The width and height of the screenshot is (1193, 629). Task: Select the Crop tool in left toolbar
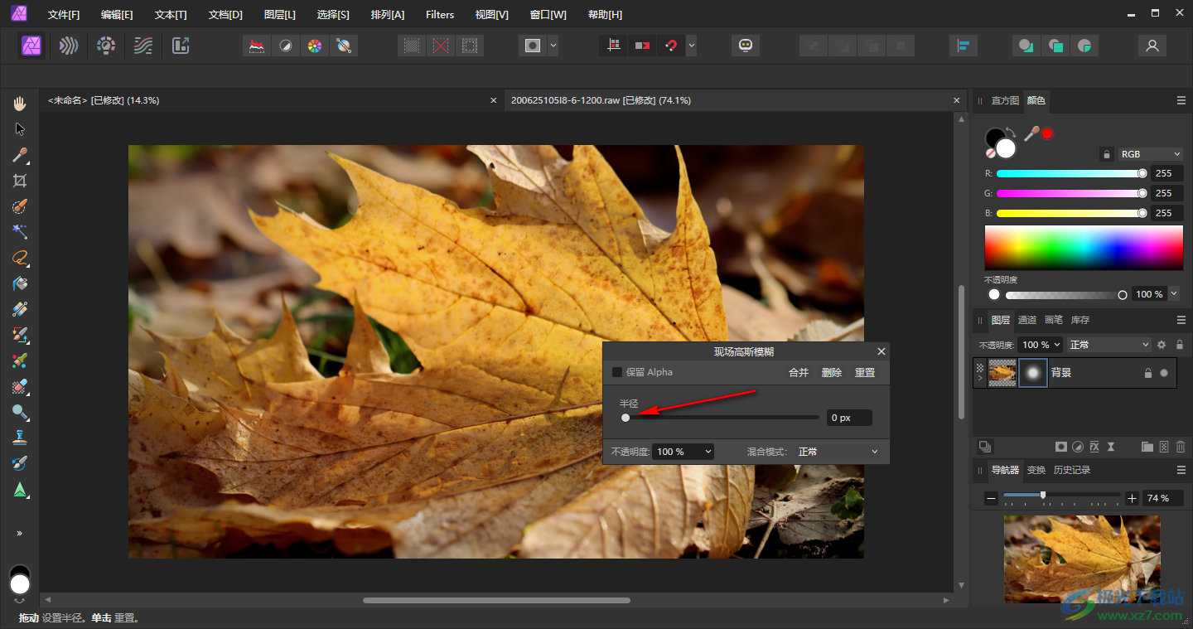pos(20,181)
